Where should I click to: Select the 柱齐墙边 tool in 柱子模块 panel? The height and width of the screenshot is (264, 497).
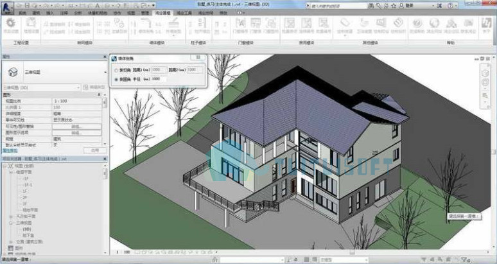pyautogui.click(x=202, y=25)
